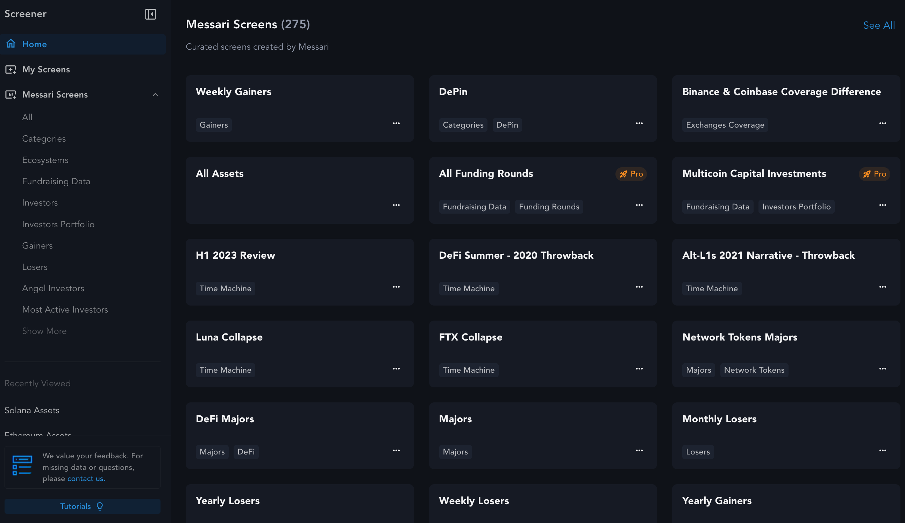Click the Categories tag on DePin card
The height and width of the screenshot is (523, 905).
463,125
